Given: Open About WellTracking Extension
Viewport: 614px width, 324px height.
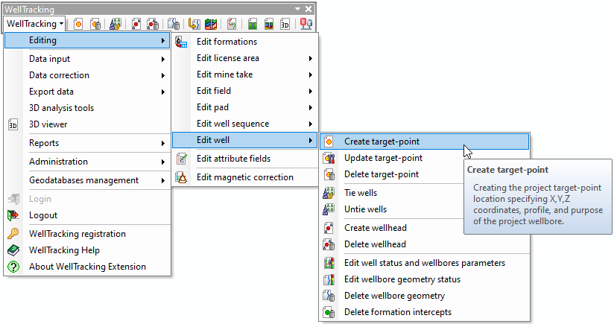Looking at the screenshot, I should coord(87,267).
